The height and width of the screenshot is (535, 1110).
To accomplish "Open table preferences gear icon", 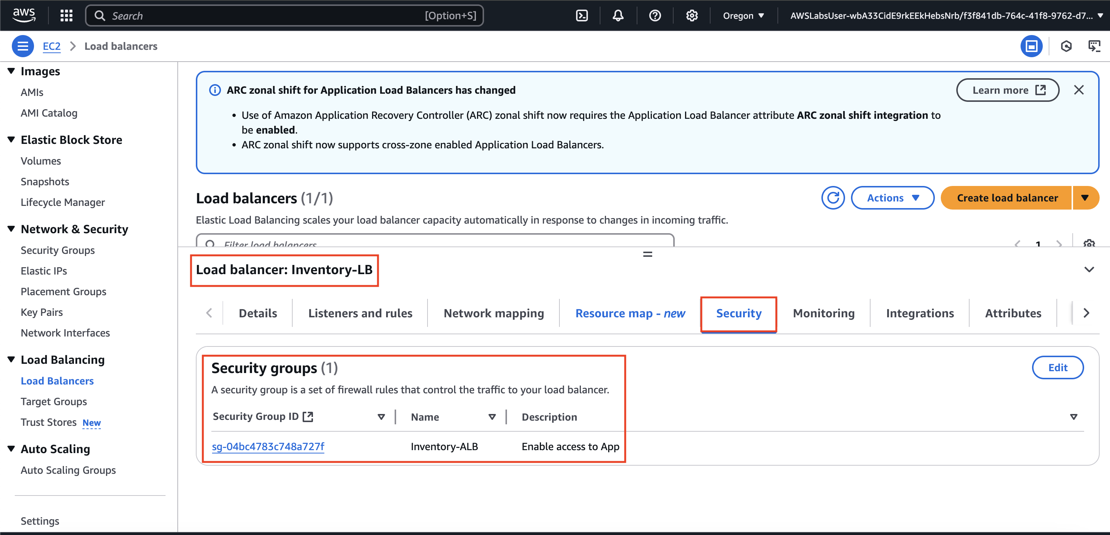I will coord(1089,243).
